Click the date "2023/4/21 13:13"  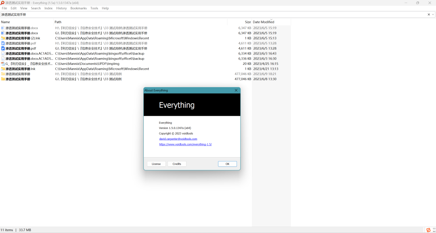(x=266, y=69)
